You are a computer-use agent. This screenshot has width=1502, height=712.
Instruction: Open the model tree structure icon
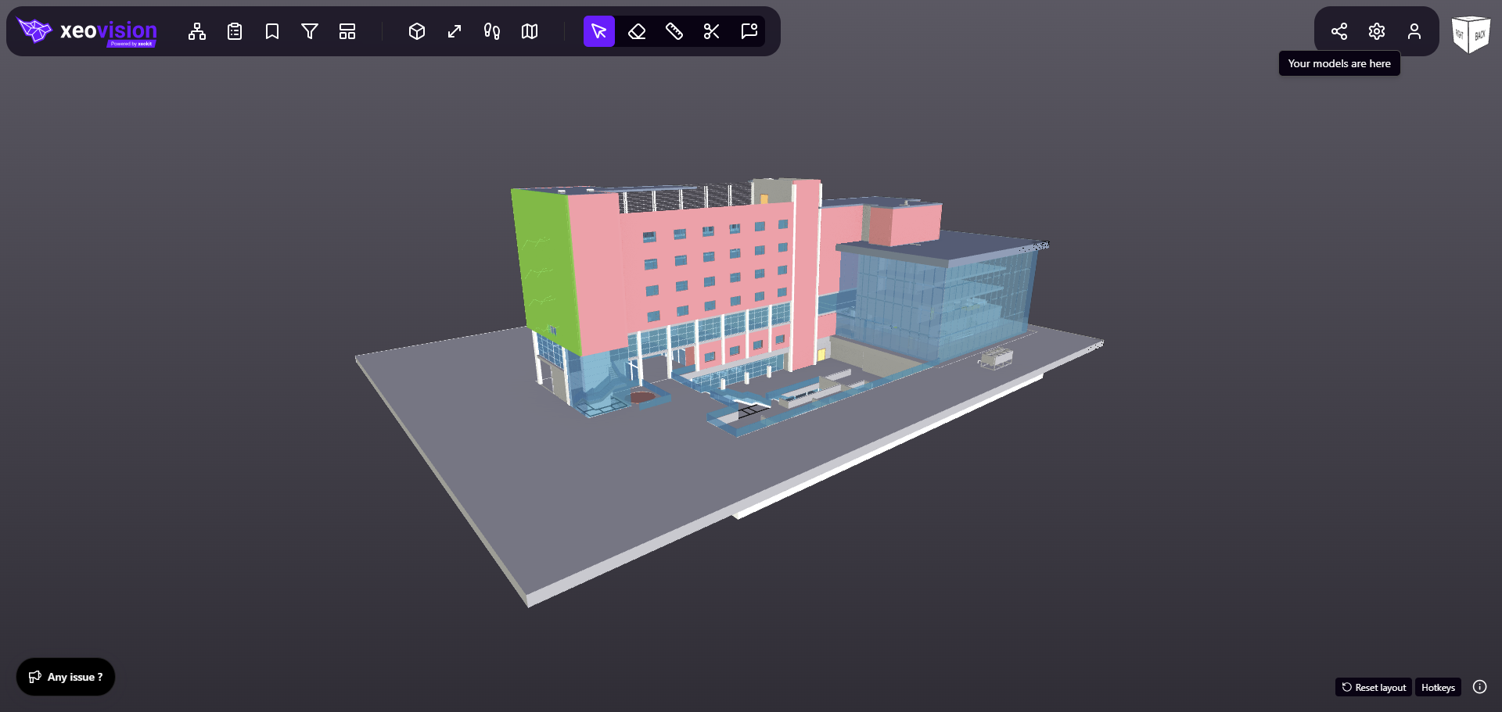197,31
